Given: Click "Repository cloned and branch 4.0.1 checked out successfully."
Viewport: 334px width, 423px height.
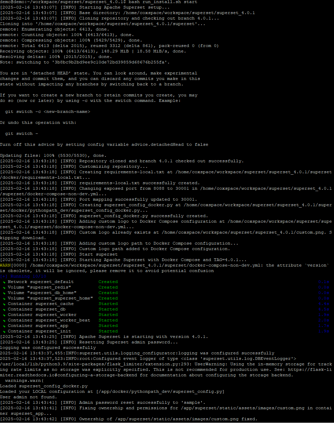Looking at the screenshot, I should [162, 161].
